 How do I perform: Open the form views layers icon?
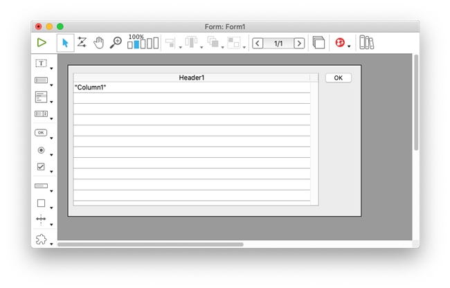pyautogui.click(x=318, y=43)
